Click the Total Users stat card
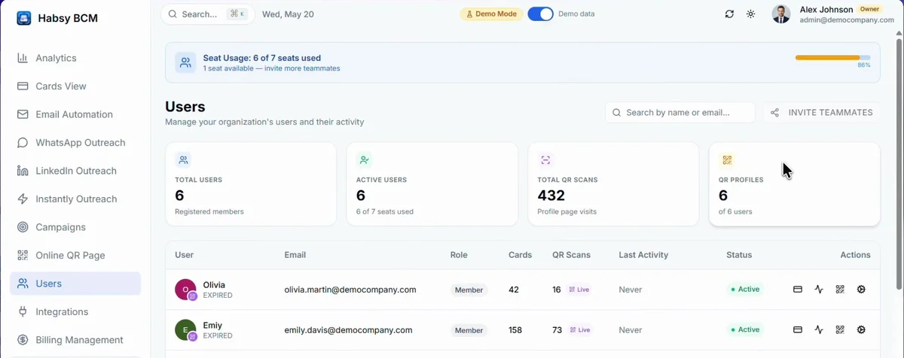The width and height of the screenshot is (904, 358). point(251,184)
